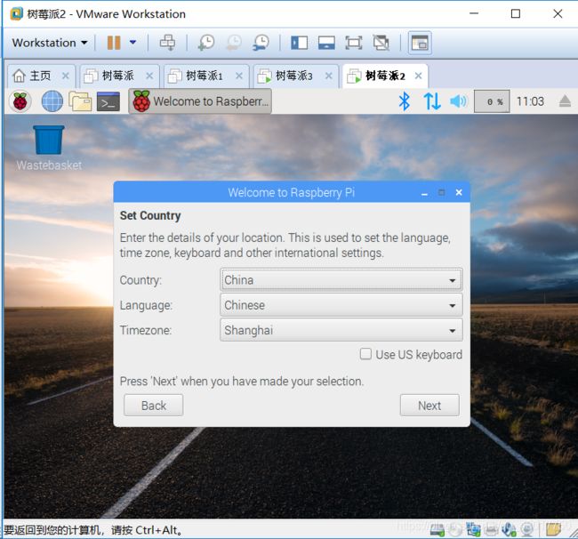The image size is (578, 539).
Task: Toggle the library sidebar view icon
Action: click(299, 43)
